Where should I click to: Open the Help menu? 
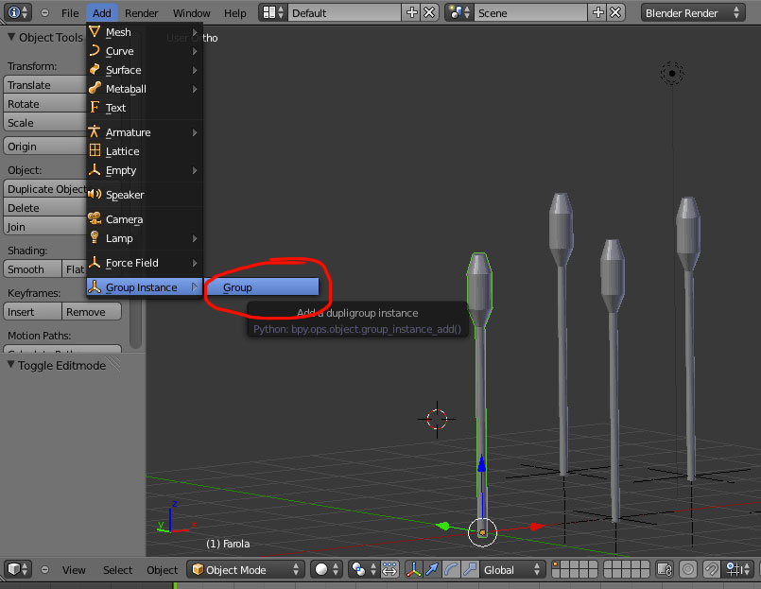(234, 13)
